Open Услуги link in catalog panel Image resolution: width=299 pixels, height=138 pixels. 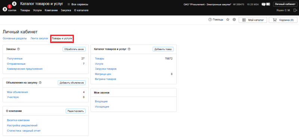[99, 64]
